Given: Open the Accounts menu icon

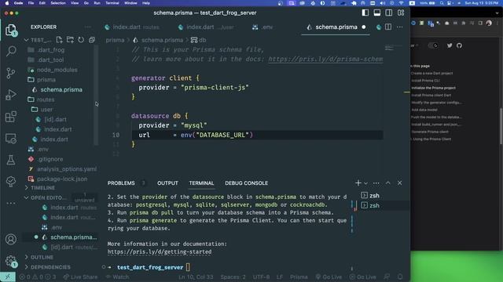Looking at the screenshot, I should pyautogui.click(x=11, y=239).
